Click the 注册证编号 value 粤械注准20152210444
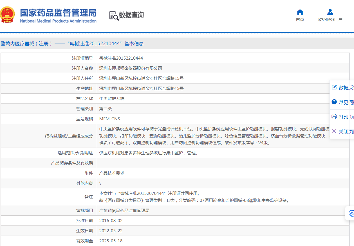Viewport: 354px width, 246px height. [121, 58]
